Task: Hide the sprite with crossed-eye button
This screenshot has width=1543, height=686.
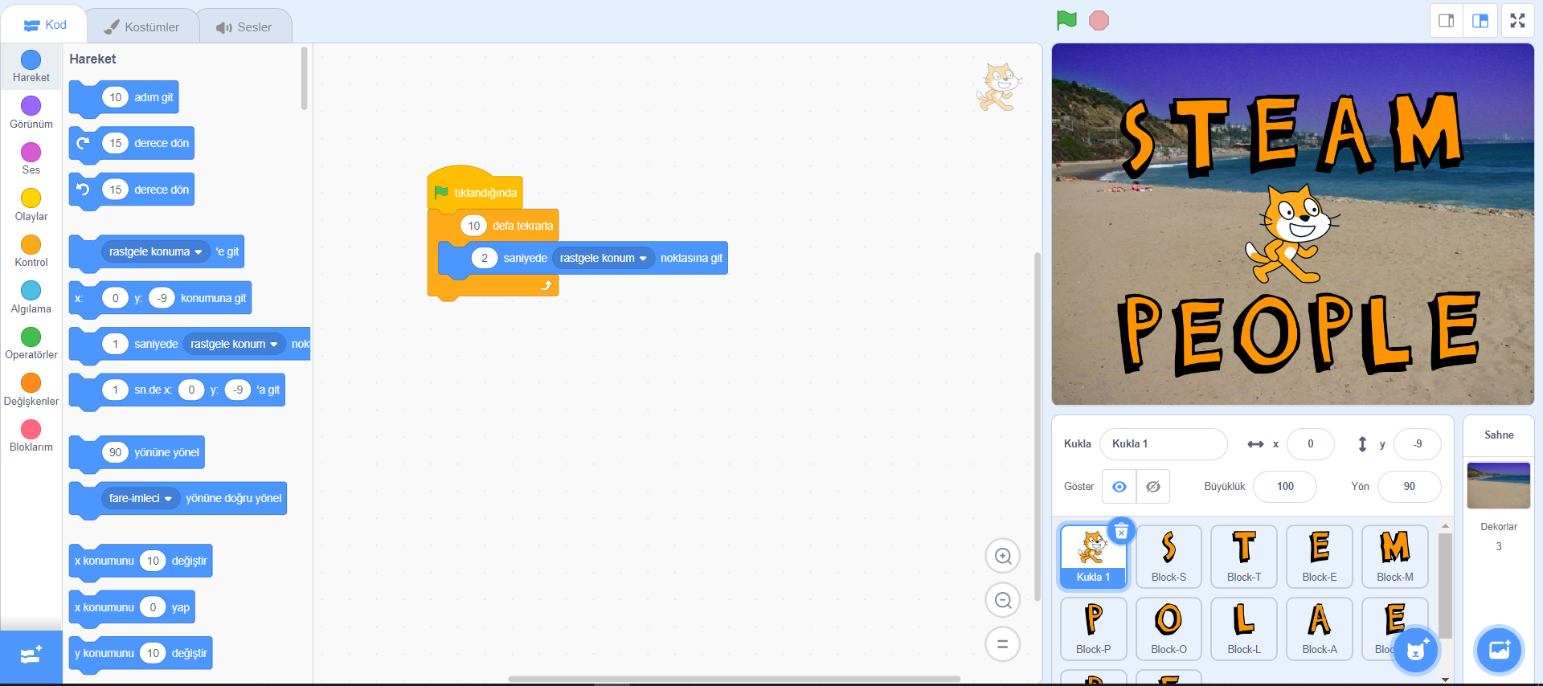Action: [x=1152, y=487]
